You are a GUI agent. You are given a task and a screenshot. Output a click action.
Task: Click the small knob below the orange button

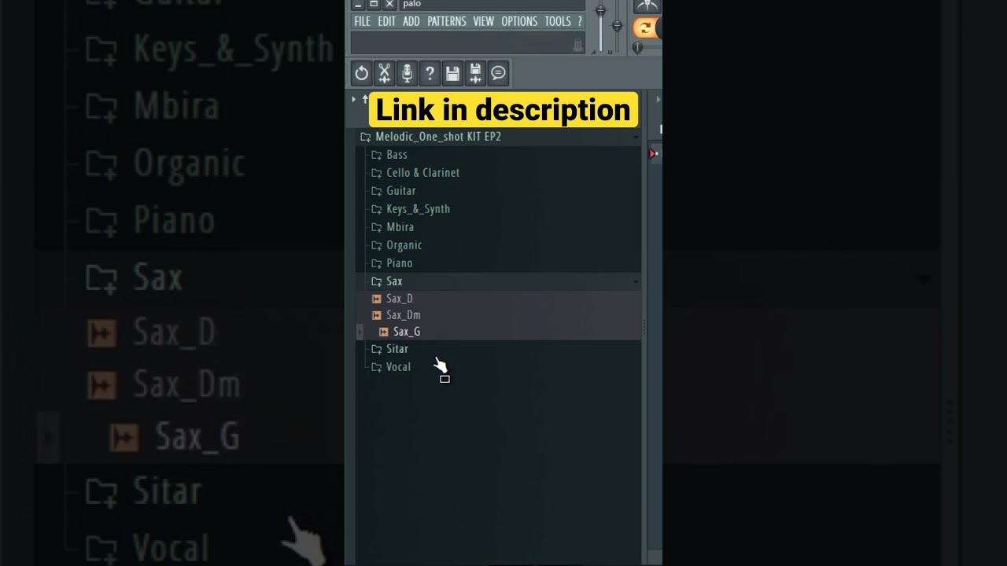[637, 47]
